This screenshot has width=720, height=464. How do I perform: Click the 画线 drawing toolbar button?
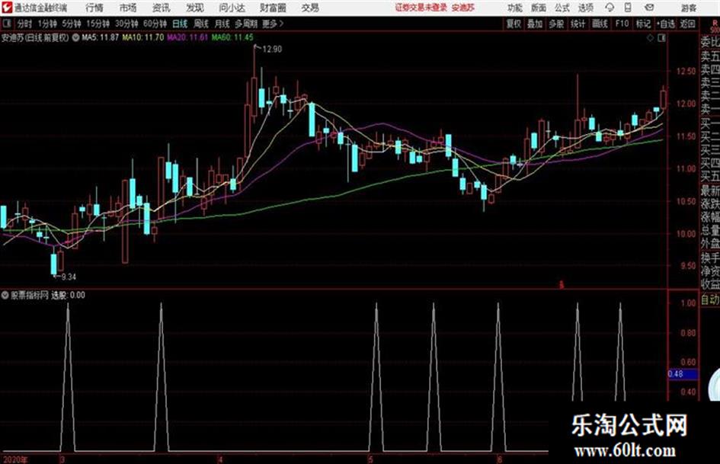(600, 24)
